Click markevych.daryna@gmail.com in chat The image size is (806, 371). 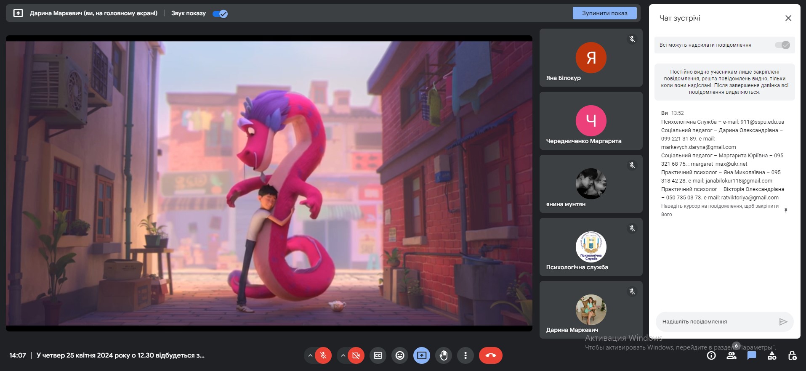[699, 147]
